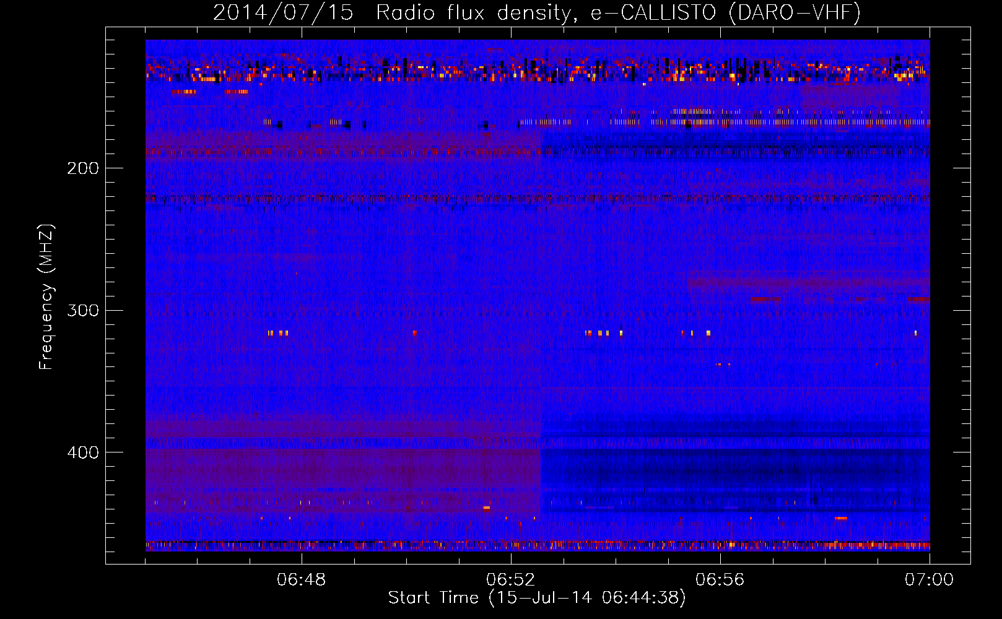Click the 'Start Time (15-Jul-14 06:44:38)' label

tap(537, 598)
